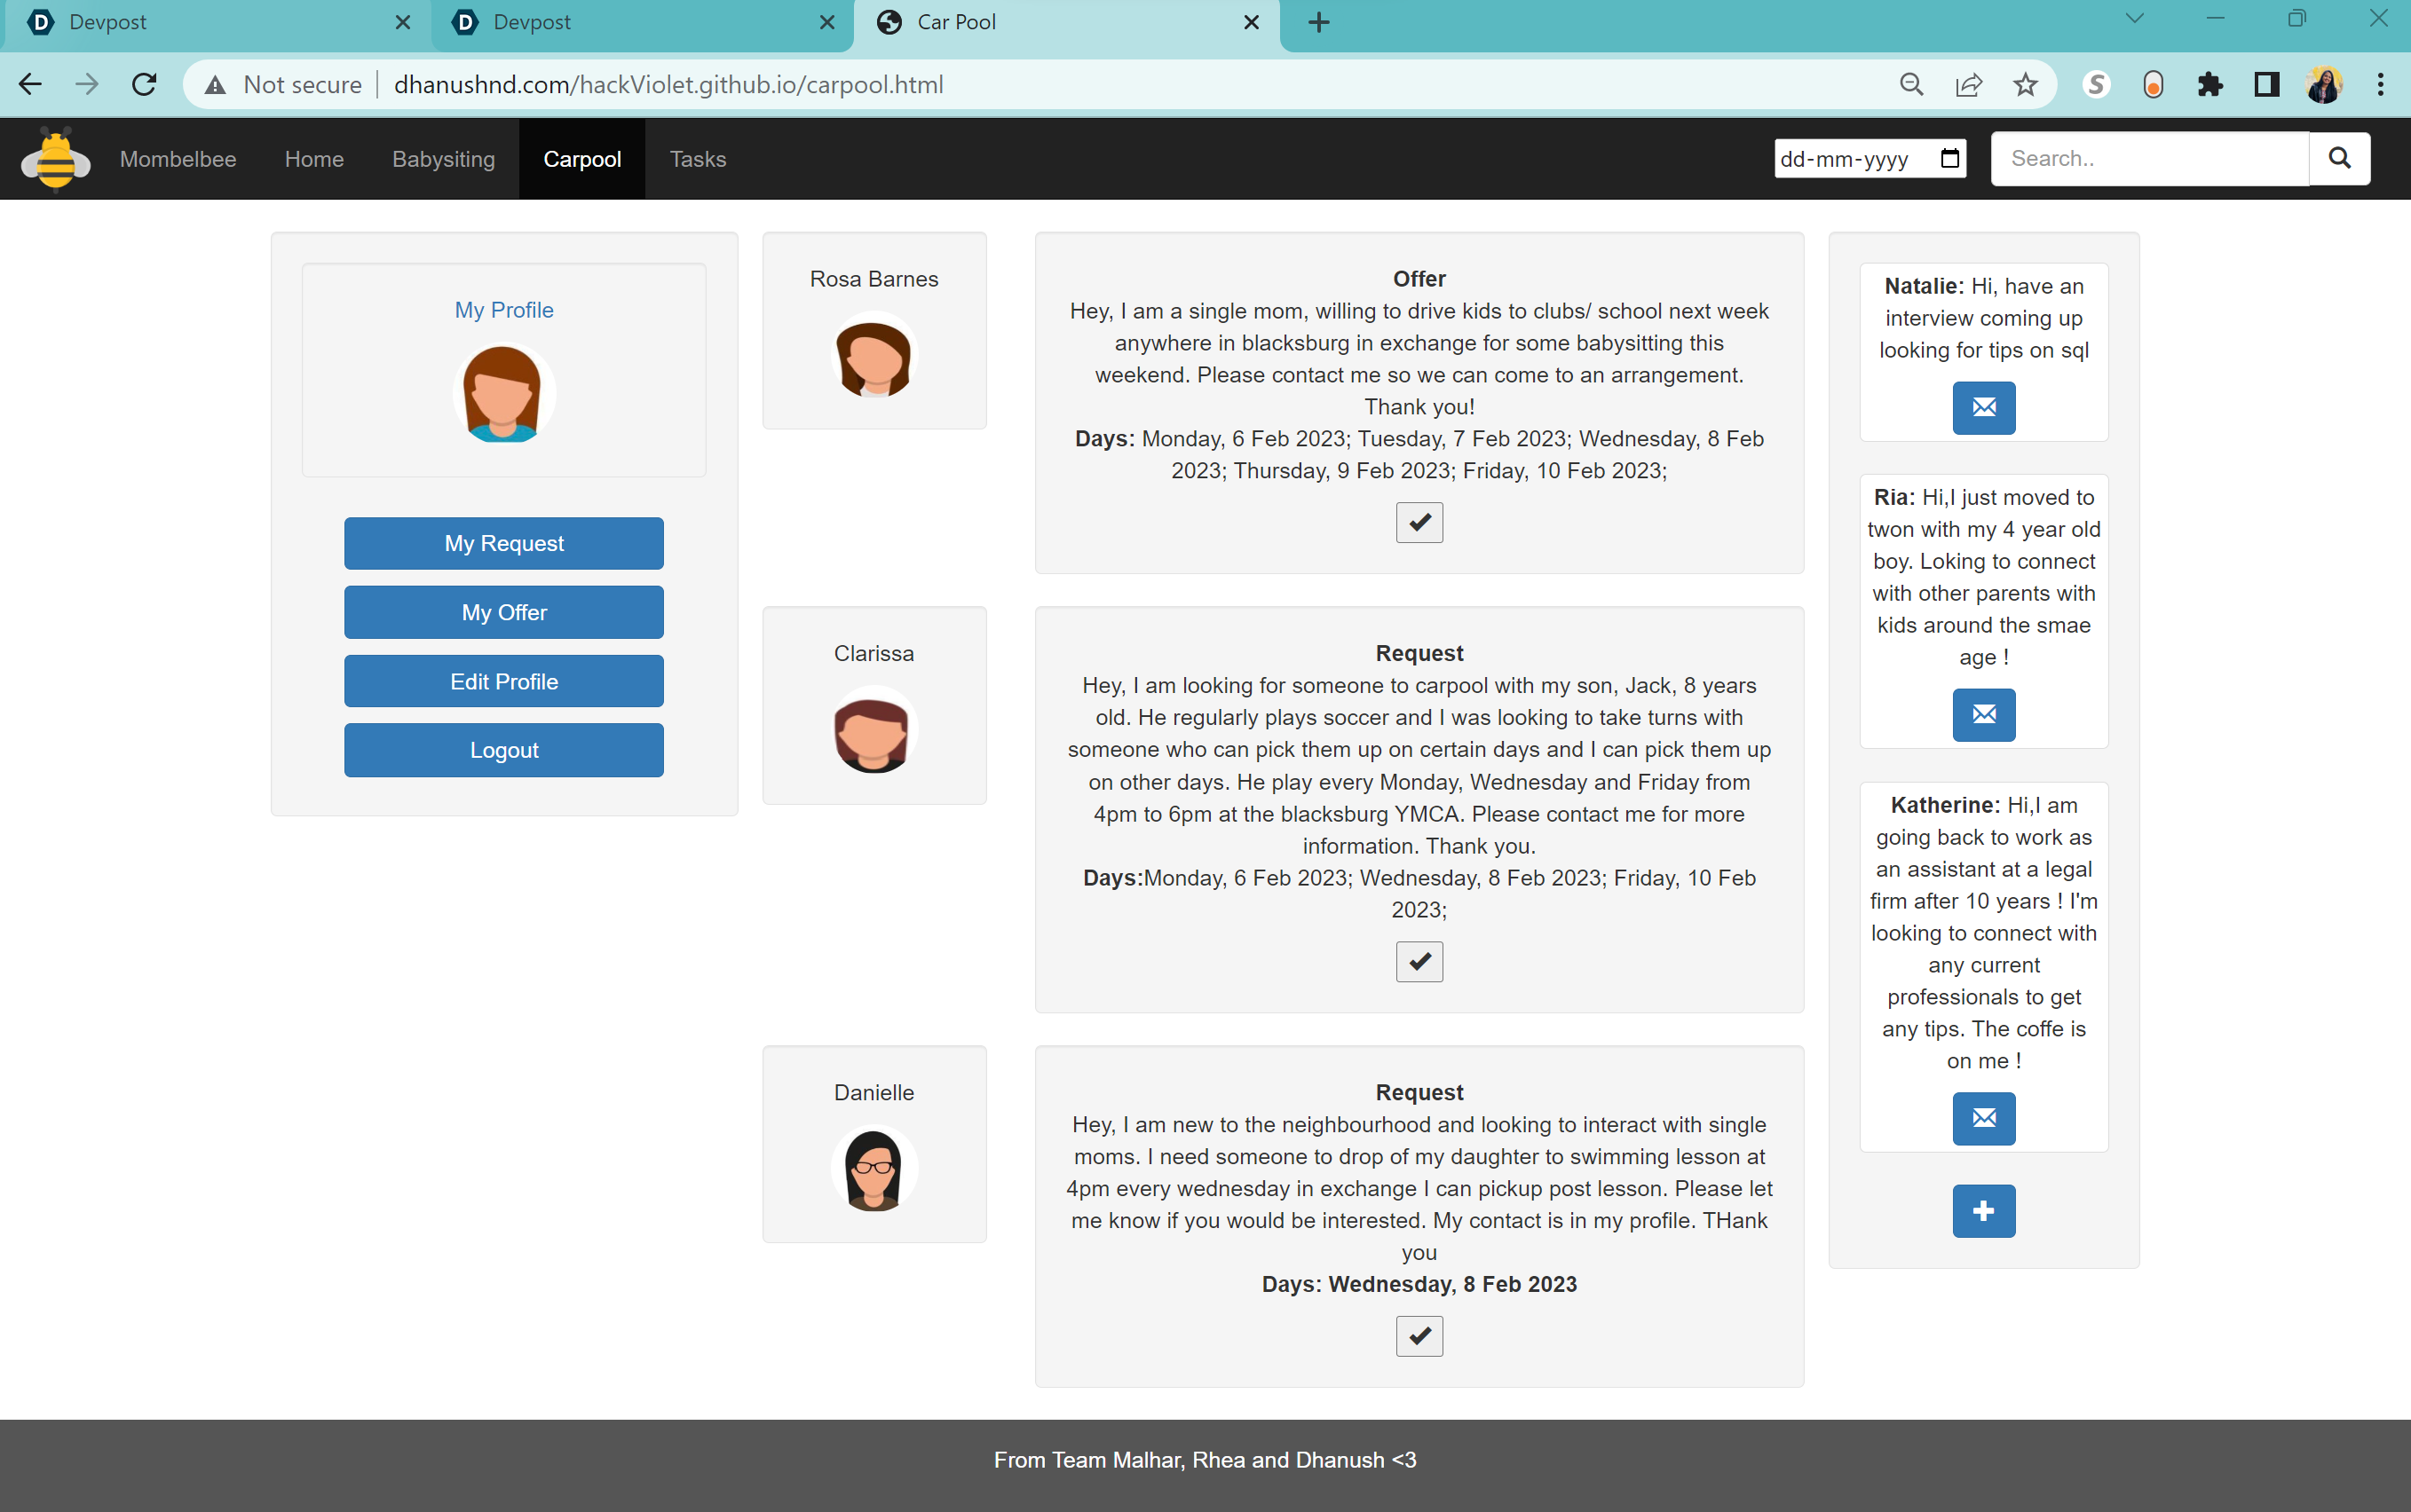The height and width of the screenshot is (1512, 2411).
Task: Message Ria using envelope button
Action: coord(1983,714)
